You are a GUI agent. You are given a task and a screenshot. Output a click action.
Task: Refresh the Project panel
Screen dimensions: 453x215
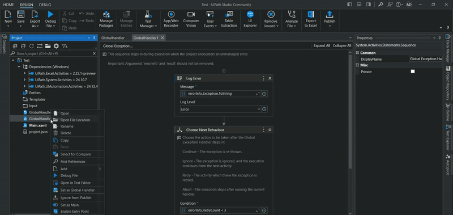pyautogui.click(x=32, y=46)
